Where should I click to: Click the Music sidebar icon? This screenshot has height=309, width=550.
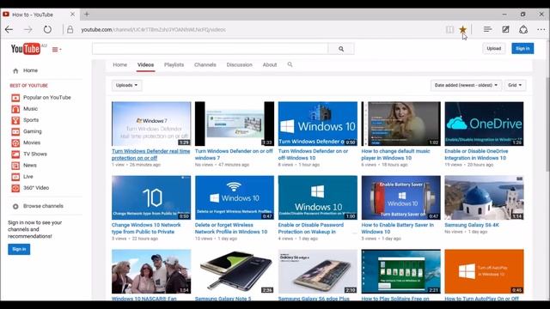coord(15,109)
